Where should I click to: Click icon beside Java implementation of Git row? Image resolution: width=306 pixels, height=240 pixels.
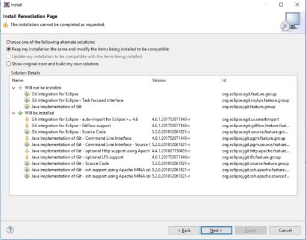coord(27,107)
